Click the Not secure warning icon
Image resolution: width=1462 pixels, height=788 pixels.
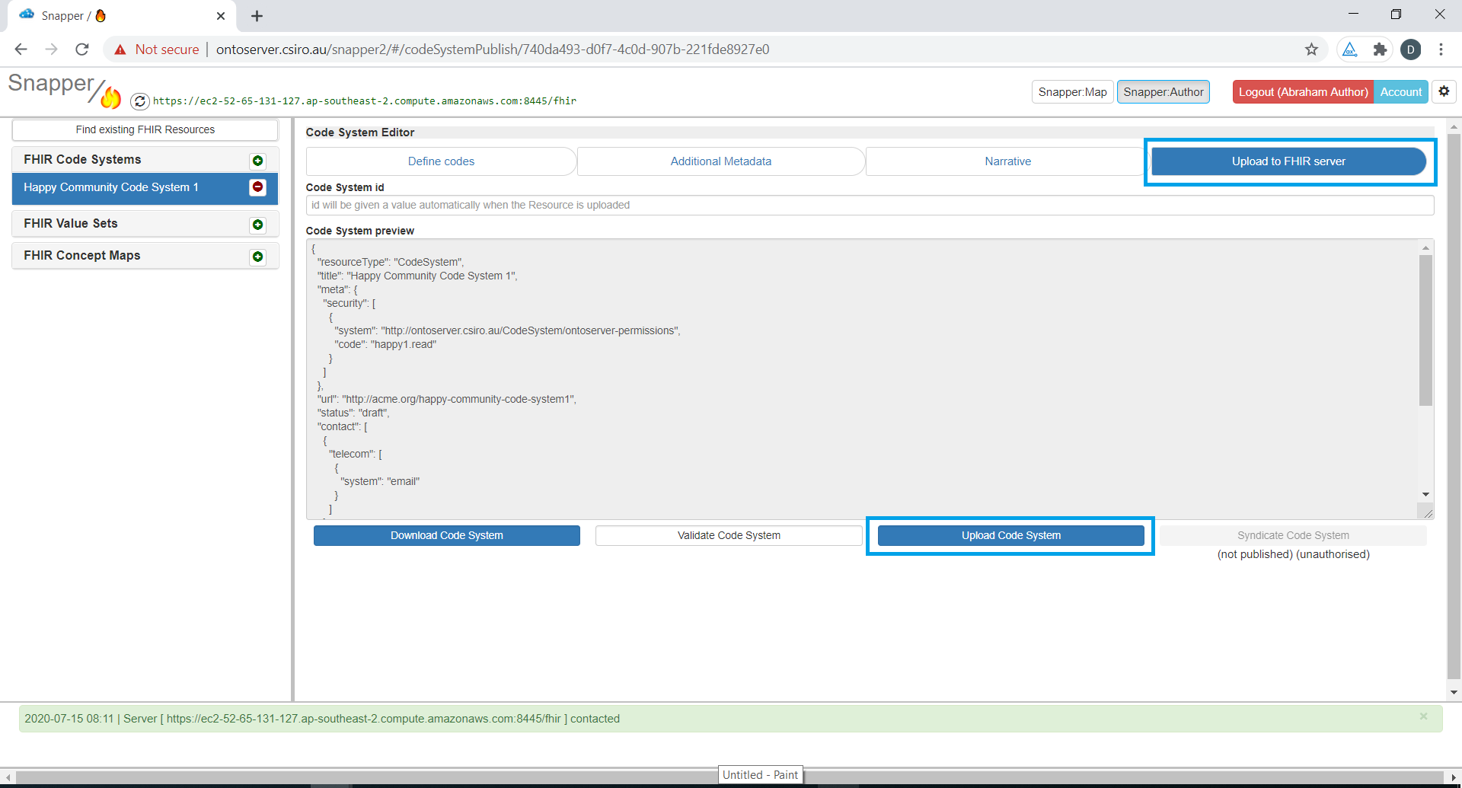[x=120, y=49]
